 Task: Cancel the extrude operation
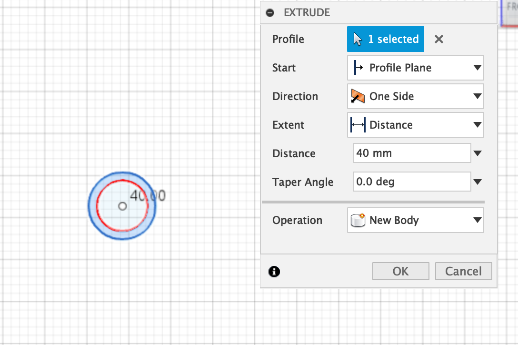coord(463,271)
